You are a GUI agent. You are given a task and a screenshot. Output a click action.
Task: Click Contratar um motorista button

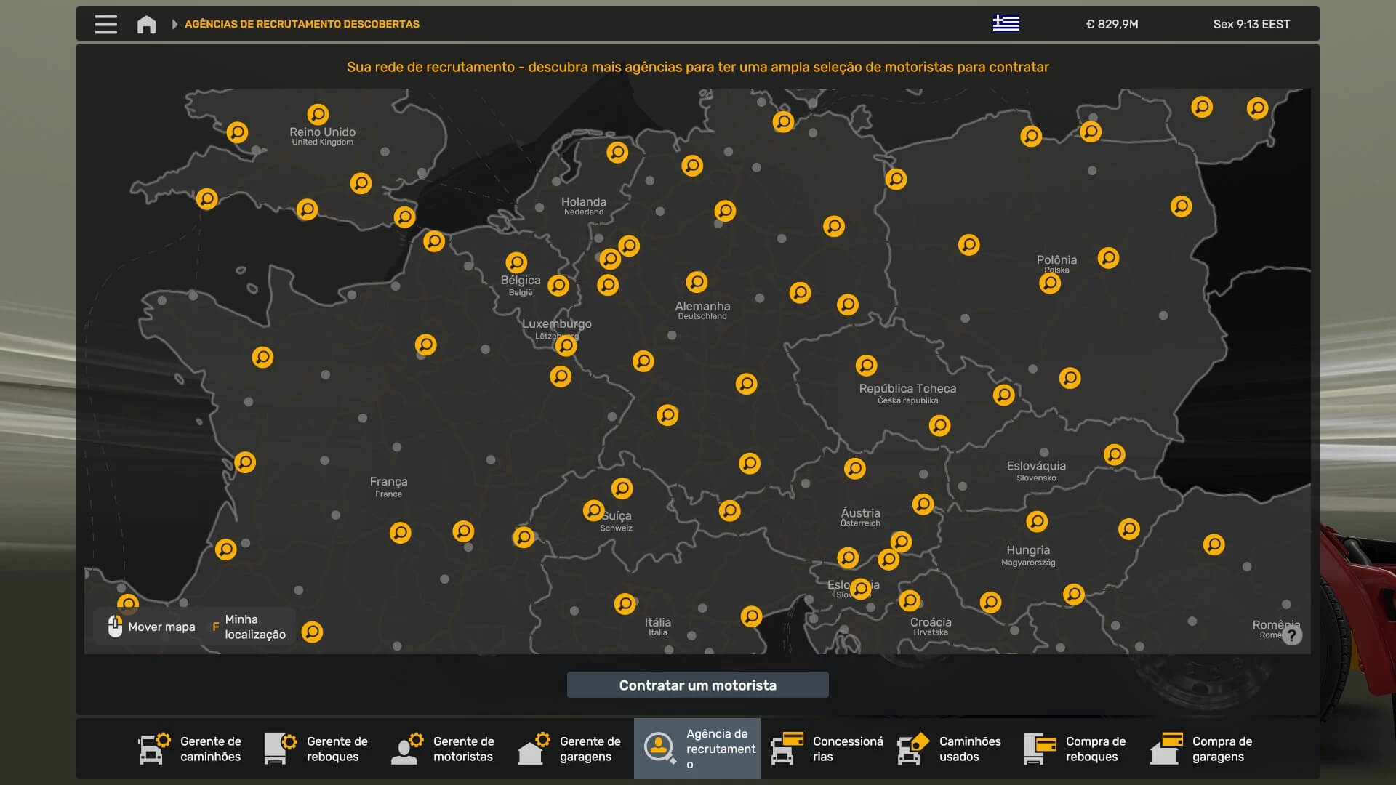tap(697, 685)
